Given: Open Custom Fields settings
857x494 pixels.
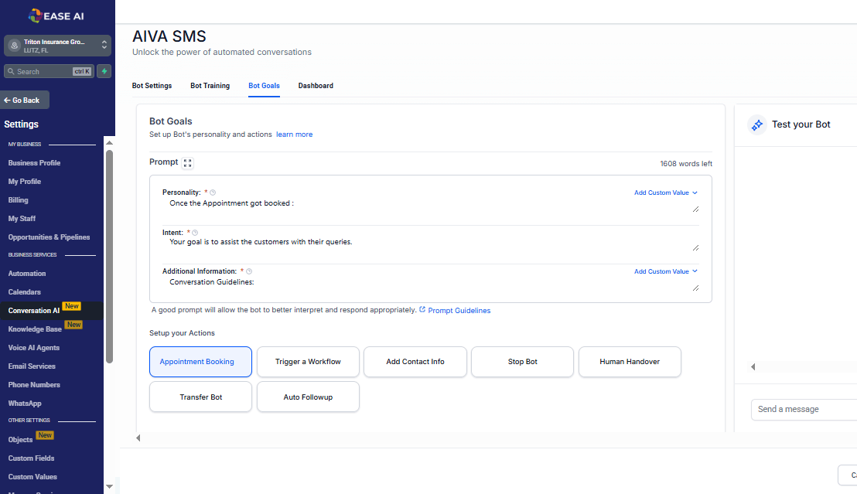Looking at the screenshot, I should 31,458.
